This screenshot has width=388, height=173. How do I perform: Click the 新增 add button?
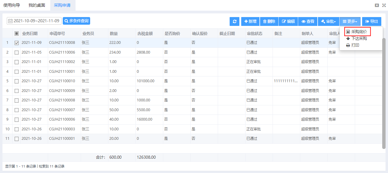[x=250, y=21]
